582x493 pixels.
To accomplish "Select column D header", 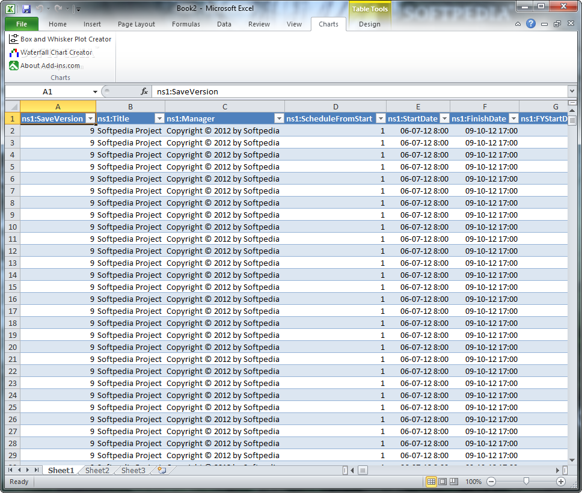I will 335,106.
